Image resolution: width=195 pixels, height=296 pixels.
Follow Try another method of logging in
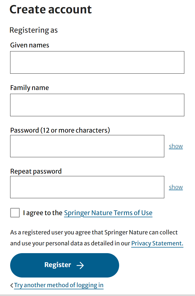(59, 285)
